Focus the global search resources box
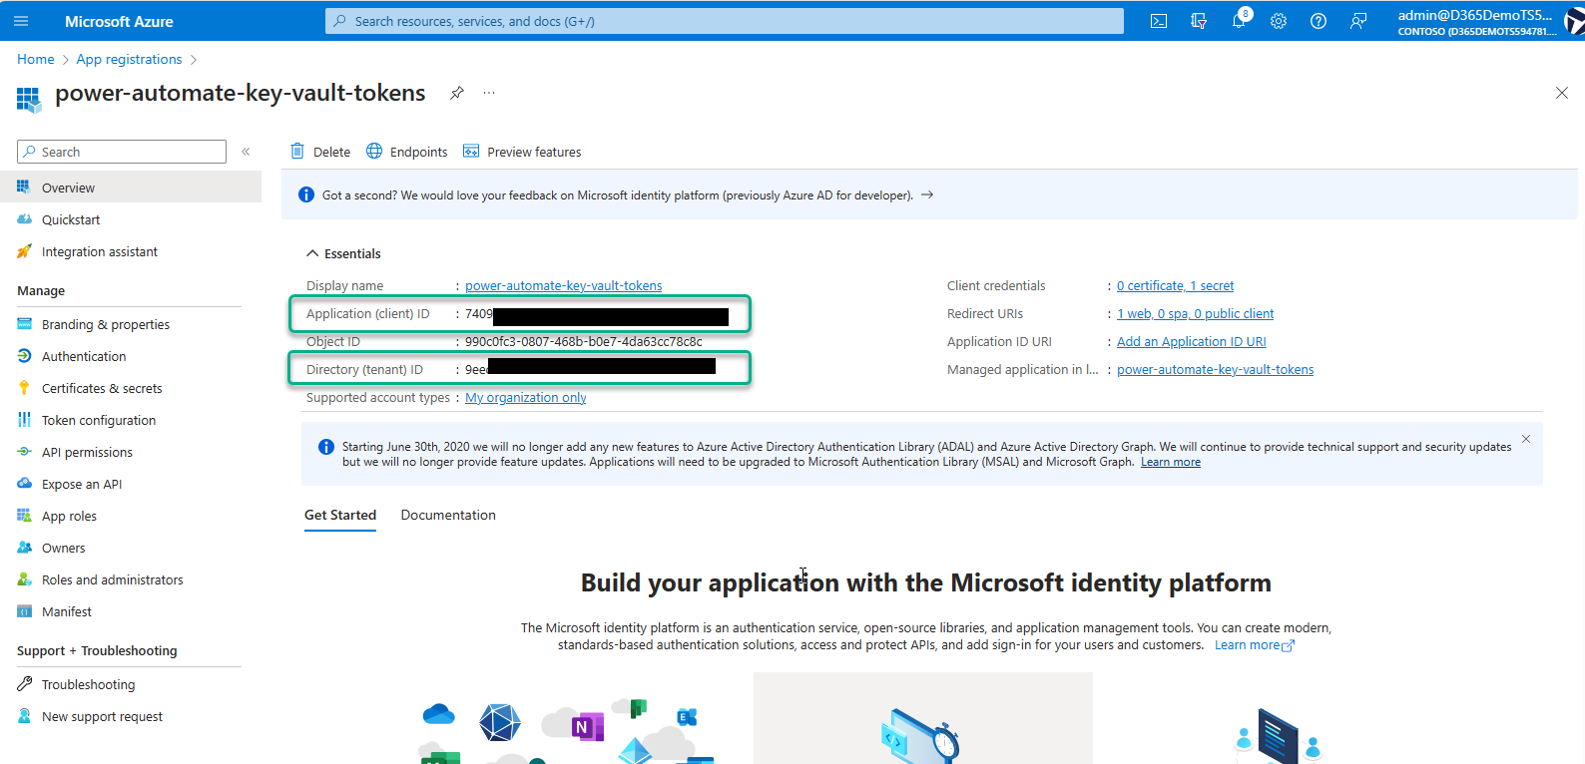1585x764 pixels. tap(725, 21)
